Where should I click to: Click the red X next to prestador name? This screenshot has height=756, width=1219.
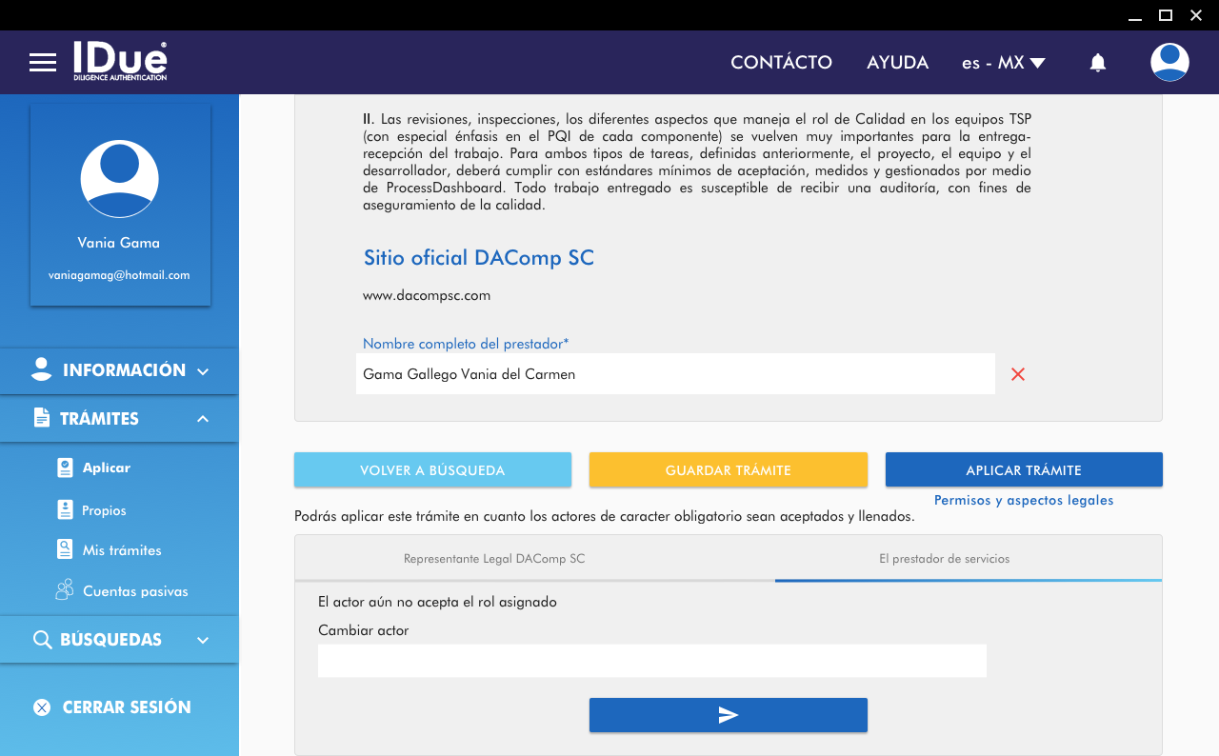click(1018, 374)
